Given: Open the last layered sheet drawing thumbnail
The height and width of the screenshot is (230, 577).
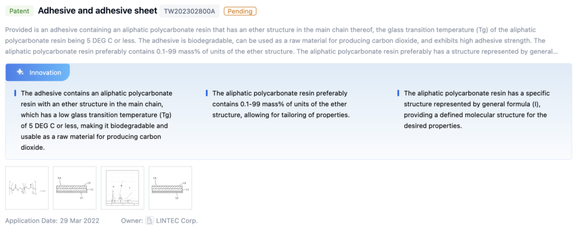Looking at the screenshot, I should click(x=170, y=188).
